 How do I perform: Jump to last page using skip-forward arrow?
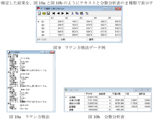67,13
